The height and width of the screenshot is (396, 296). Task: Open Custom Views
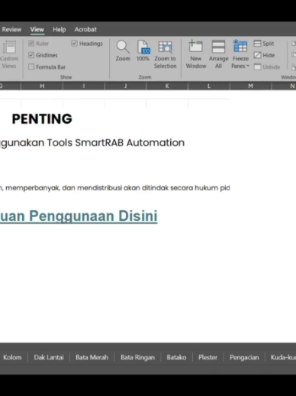(x=9, y=54)
